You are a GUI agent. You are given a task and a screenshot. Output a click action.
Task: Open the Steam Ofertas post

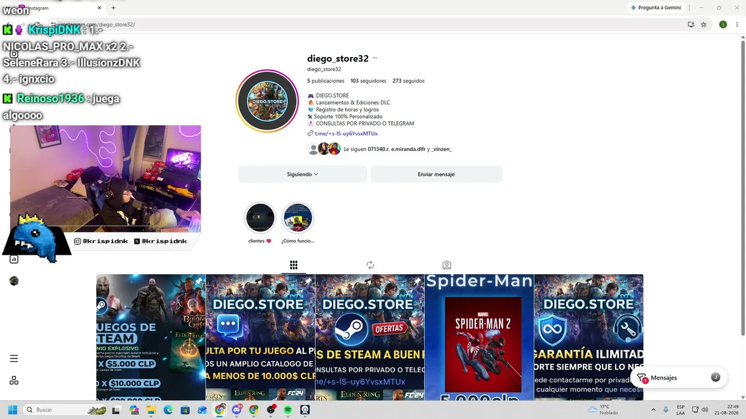click(x=370, y=338)
